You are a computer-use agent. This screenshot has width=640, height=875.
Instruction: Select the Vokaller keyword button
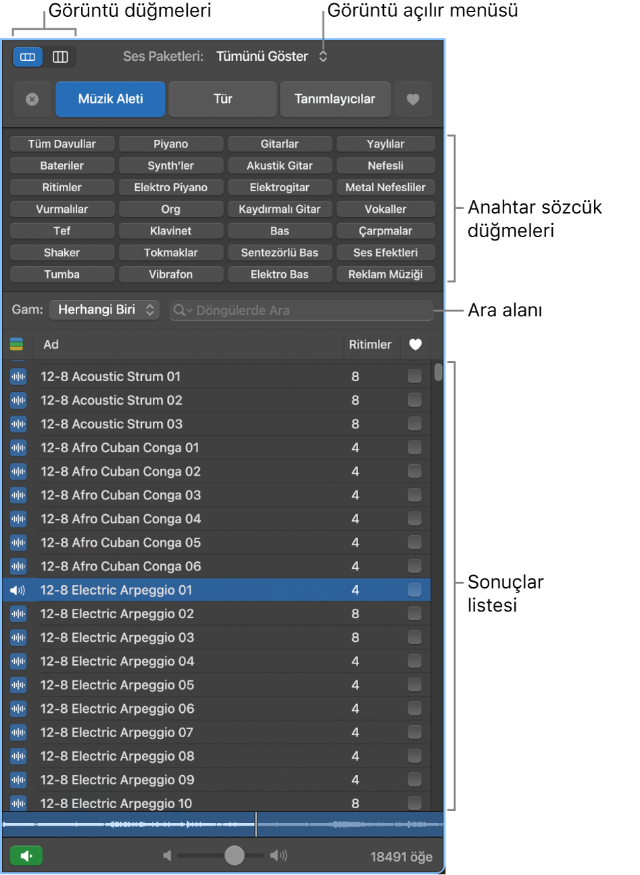(x=385, y=209)
